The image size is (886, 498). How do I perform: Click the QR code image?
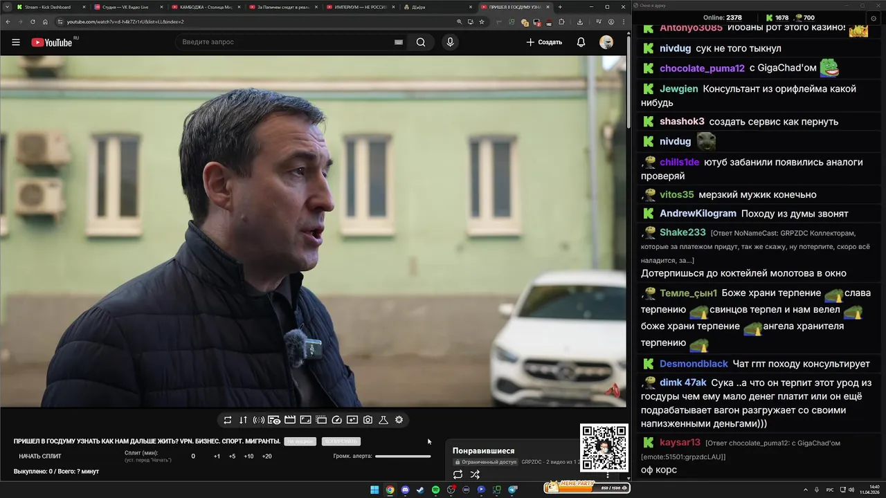click(604, 448)
